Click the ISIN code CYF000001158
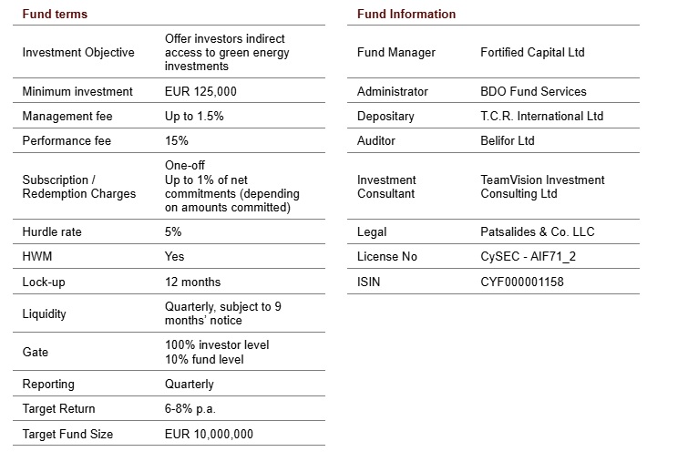The image size is (688, 462). [x=522, y=282]
